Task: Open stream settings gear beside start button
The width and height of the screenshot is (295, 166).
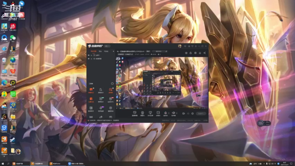Action: coord(192,114)
